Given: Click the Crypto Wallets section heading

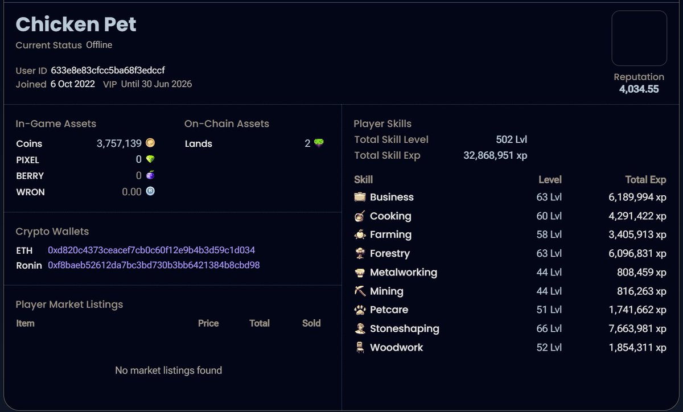Looking at the screenshot, I should (52, 232).
